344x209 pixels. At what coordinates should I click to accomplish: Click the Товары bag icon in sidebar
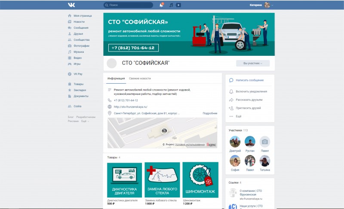(x=70, y=84)
